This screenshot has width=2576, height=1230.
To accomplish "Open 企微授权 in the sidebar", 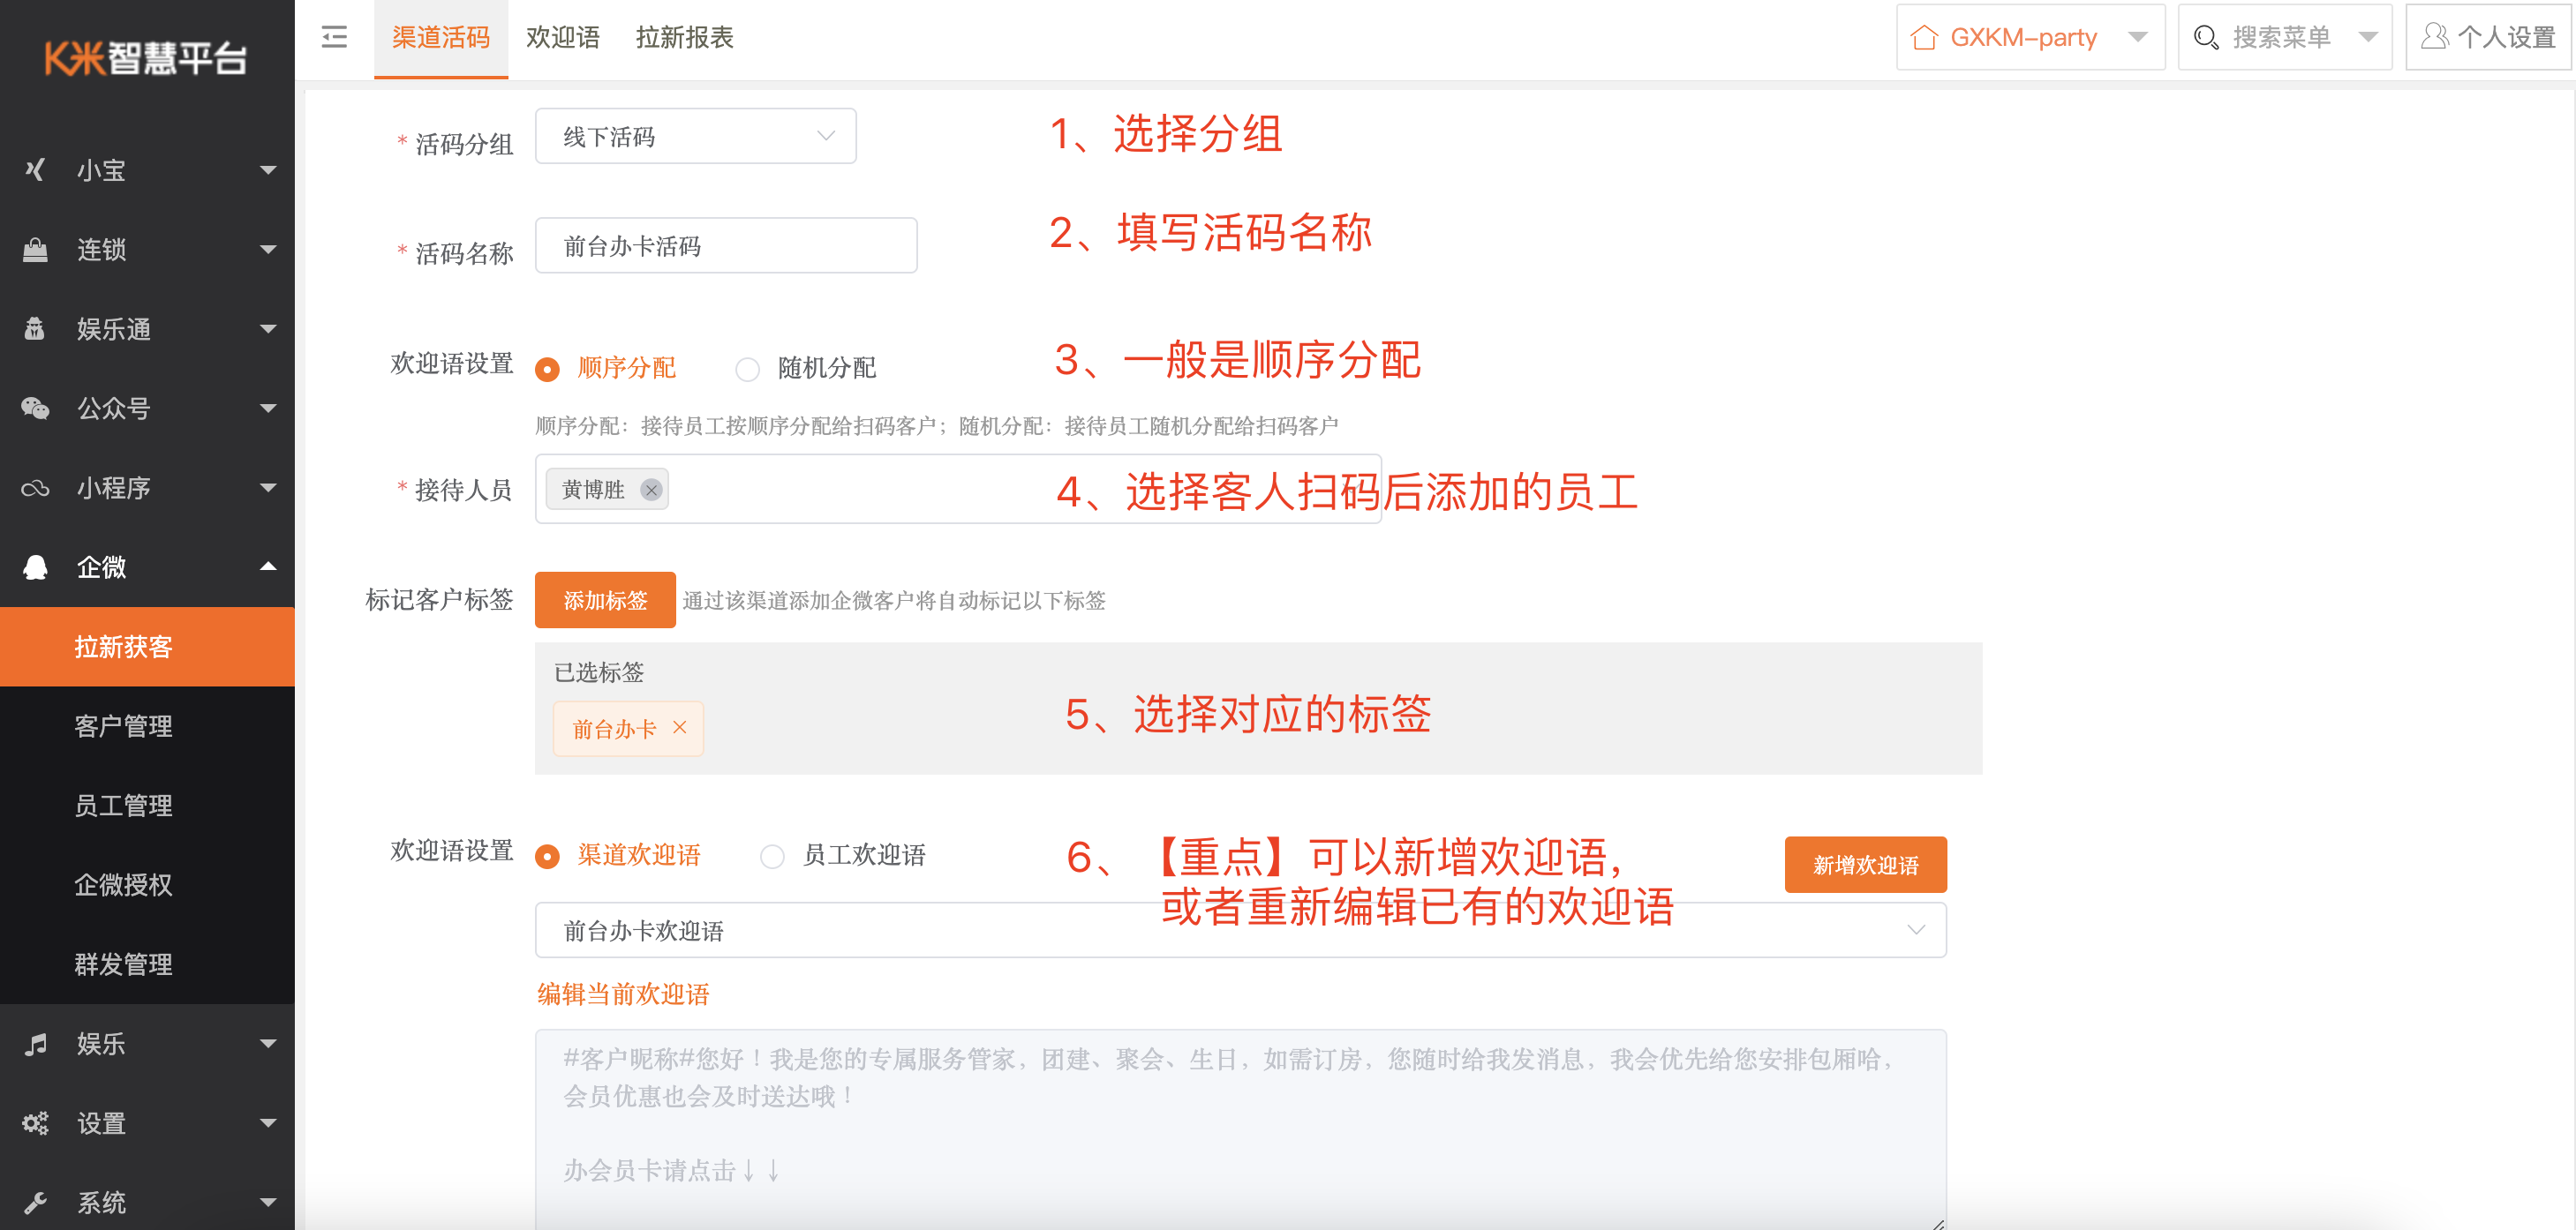I will tap(147, 885).
